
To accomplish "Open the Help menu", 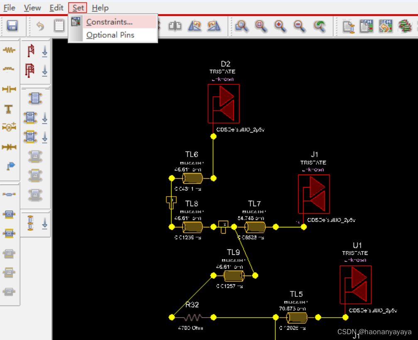I will (100, 8).
